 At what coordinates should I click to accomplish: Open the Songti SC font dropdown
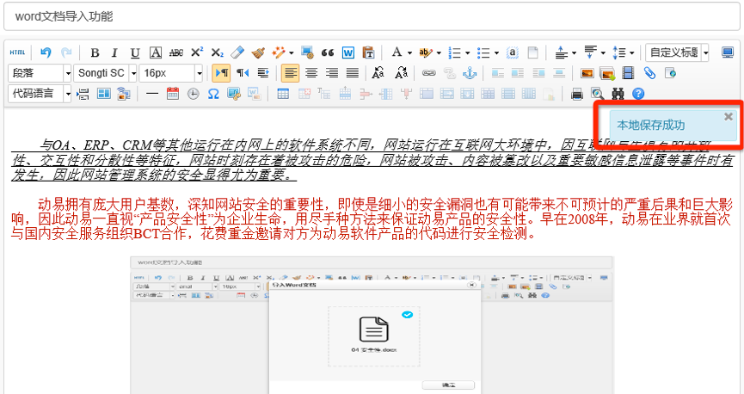(x=106, y=73)
